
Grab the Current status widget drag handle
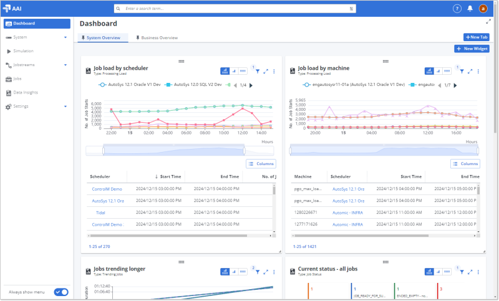(x=385, y=262)
